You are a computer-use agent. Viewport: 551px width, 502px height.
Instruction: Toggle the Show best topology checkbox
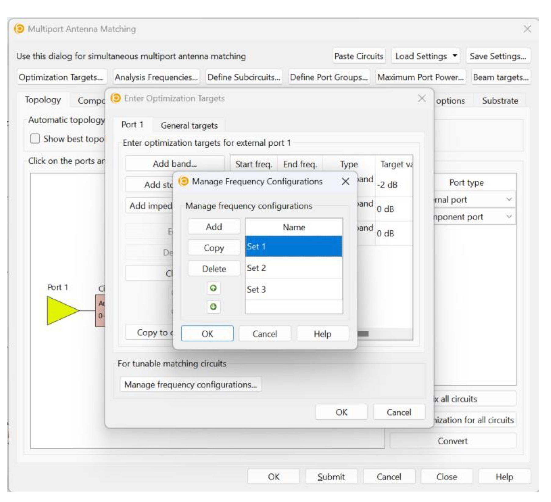(x=35, y=139)
